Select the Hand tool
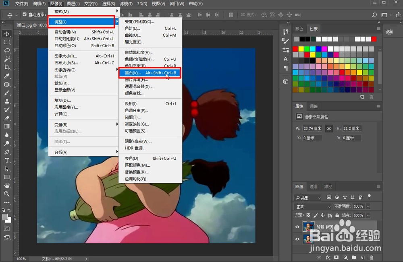Viewport: 403px width, 262px height. tap(7, 185)
